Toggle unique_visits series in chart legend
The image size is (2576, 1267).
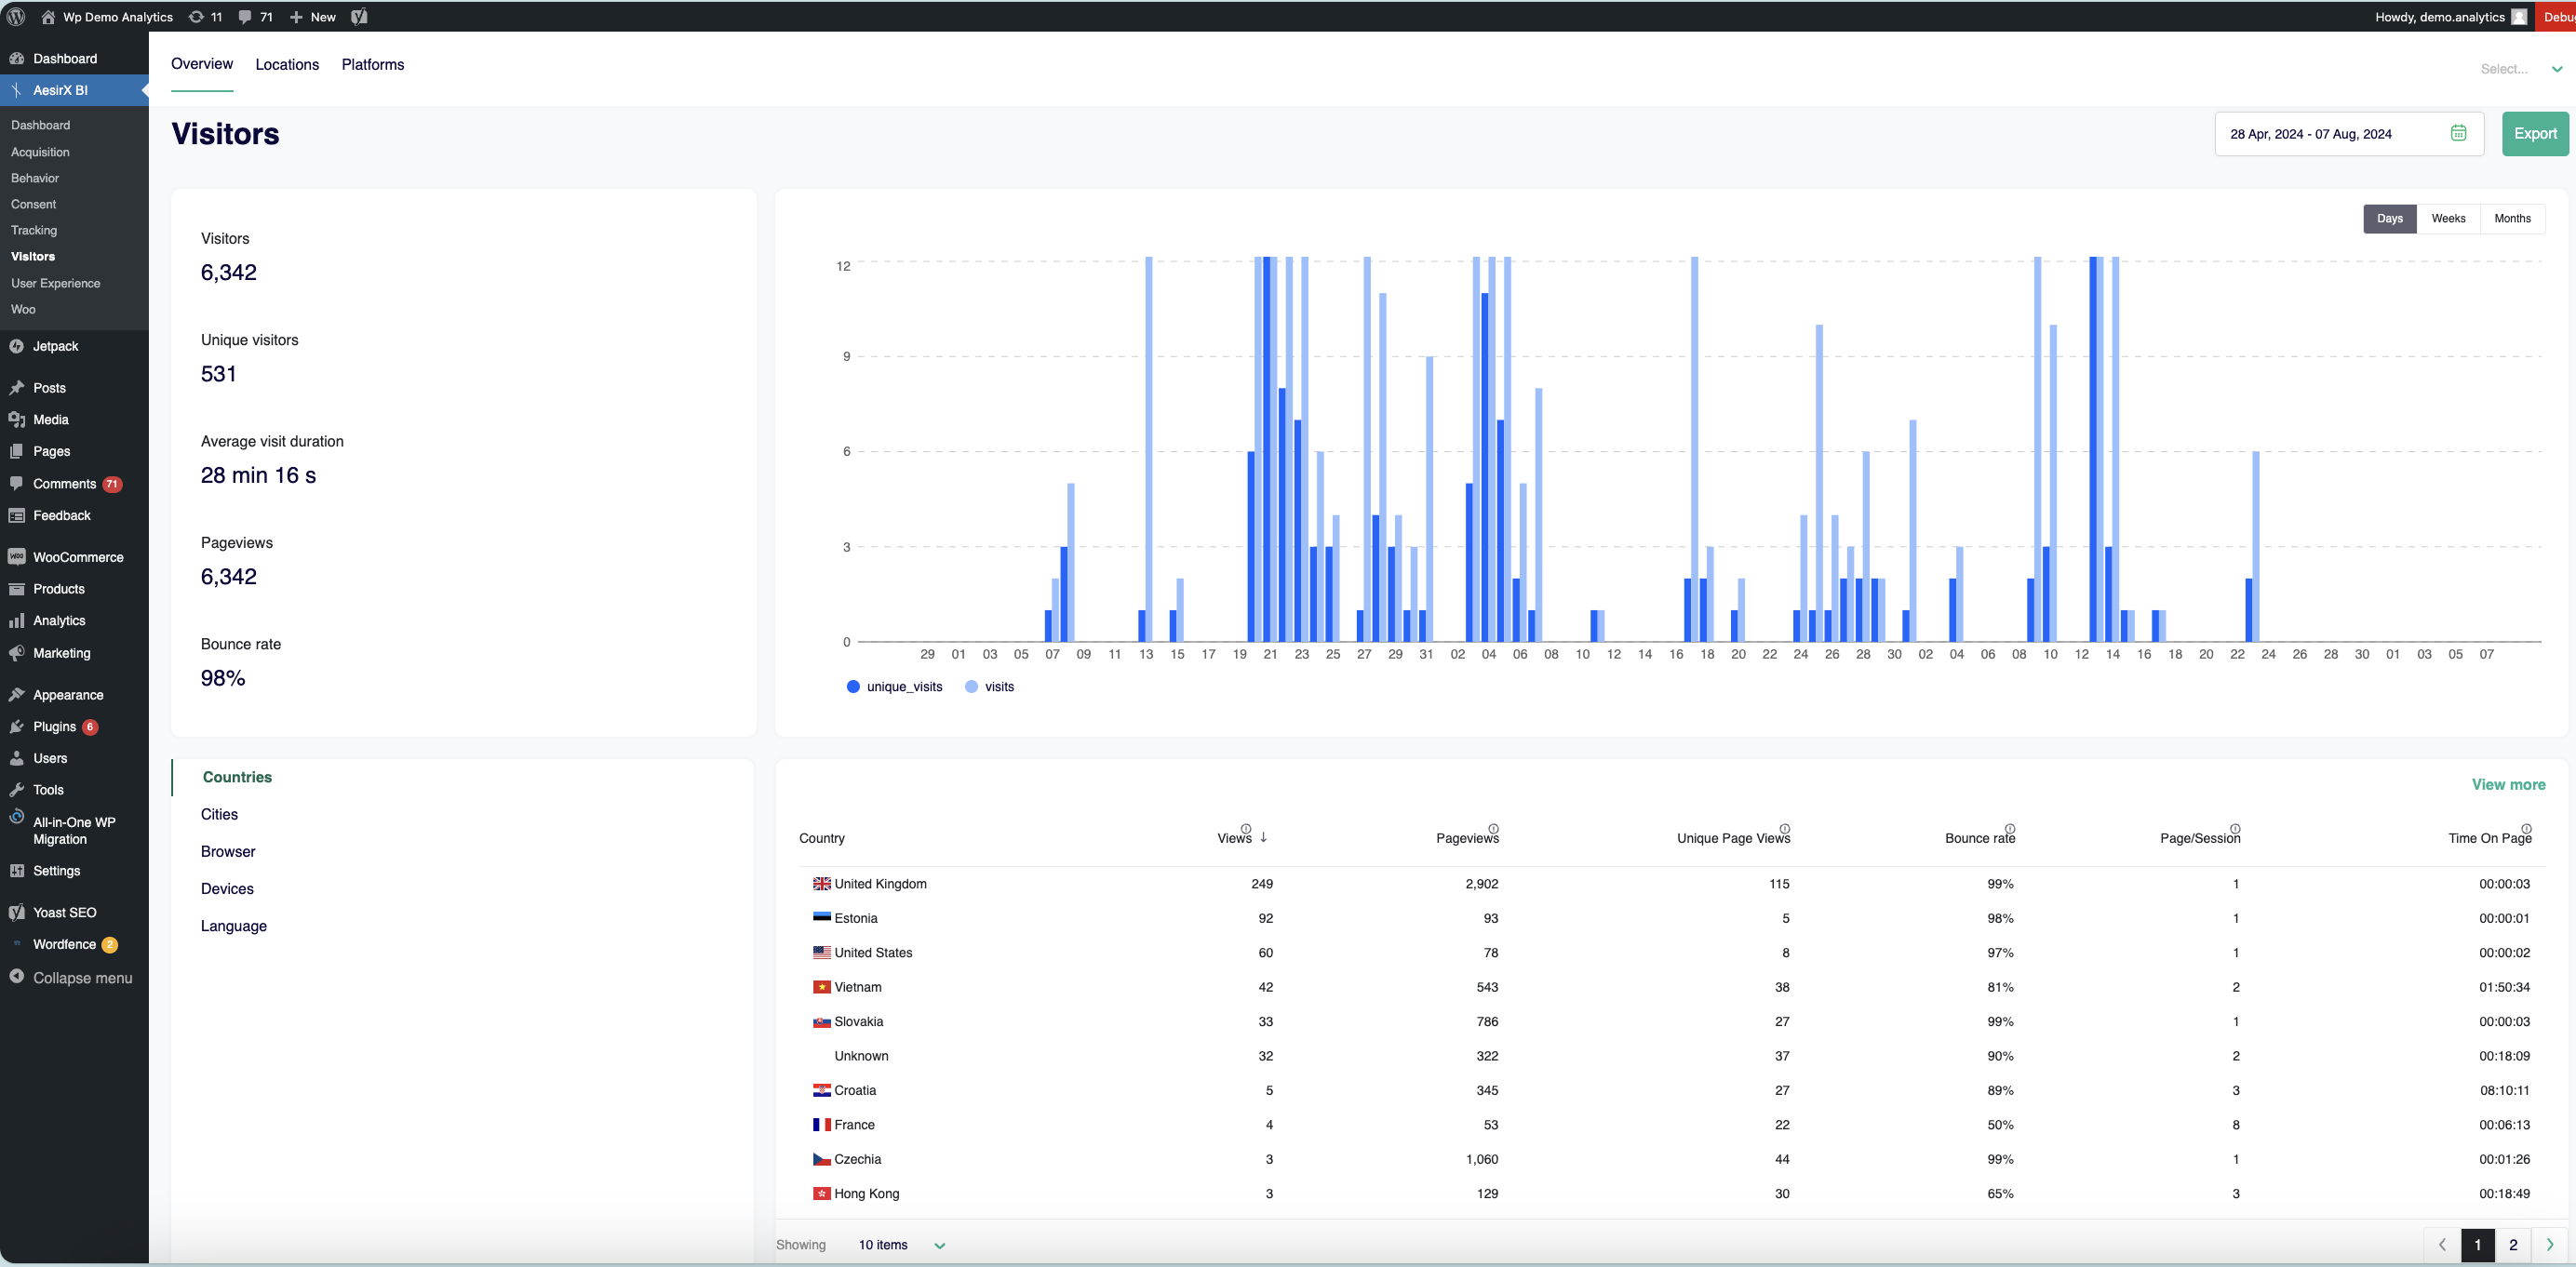(x=894, y=687)
